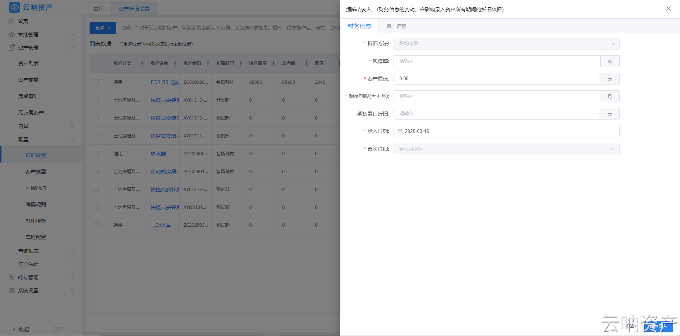Open the 更多 dropdown menu
This screenshot has height=336, width=680.
point(102,28)
